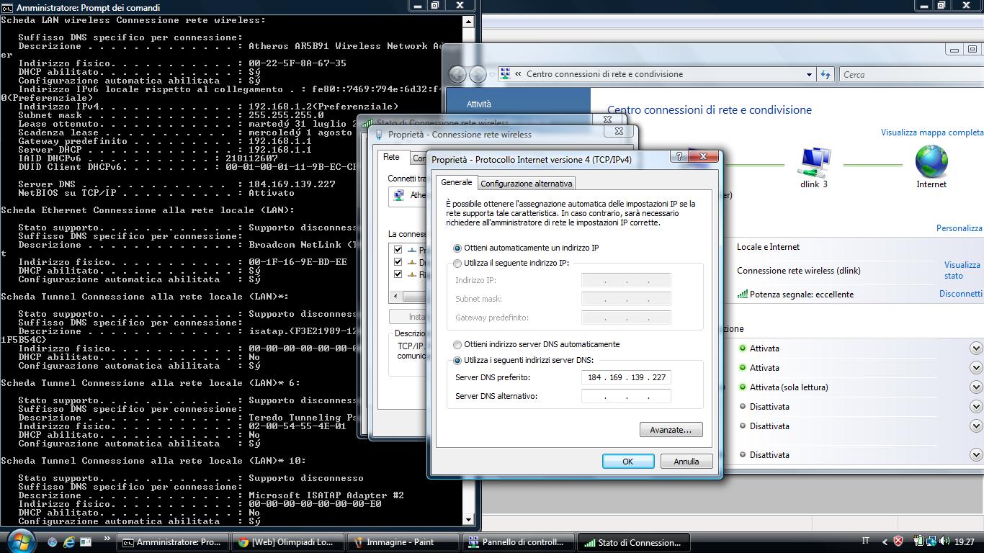984x553 pixels.
Task: Expand Quick Launch overflow chevron
Action: (107, 538)
